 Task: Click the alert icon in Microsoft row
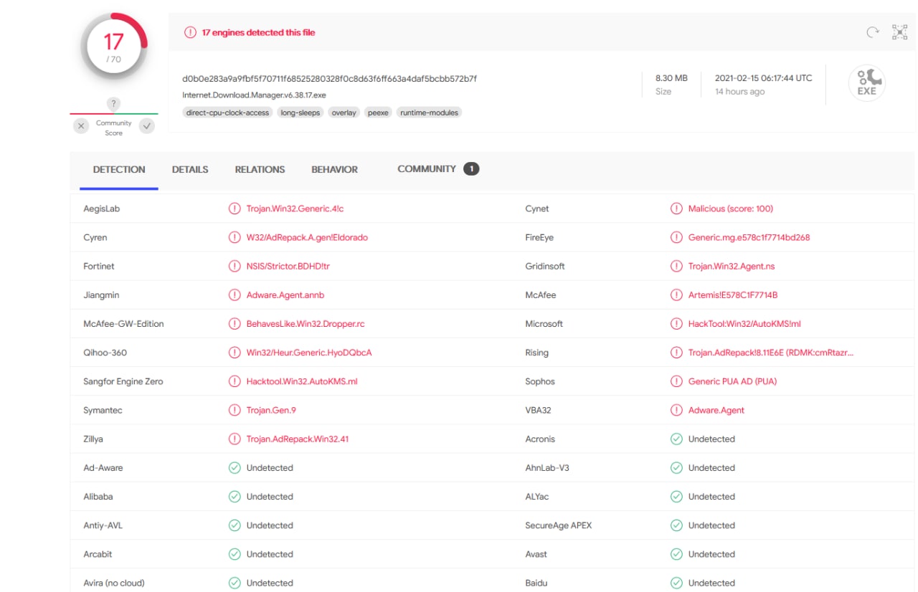[x=676, y=324]
